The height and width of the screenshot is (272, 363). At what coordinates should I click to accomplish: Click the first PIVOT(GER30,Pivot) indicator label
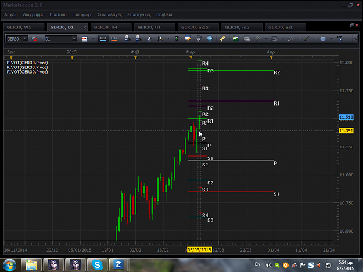click(x=27, y=63)
